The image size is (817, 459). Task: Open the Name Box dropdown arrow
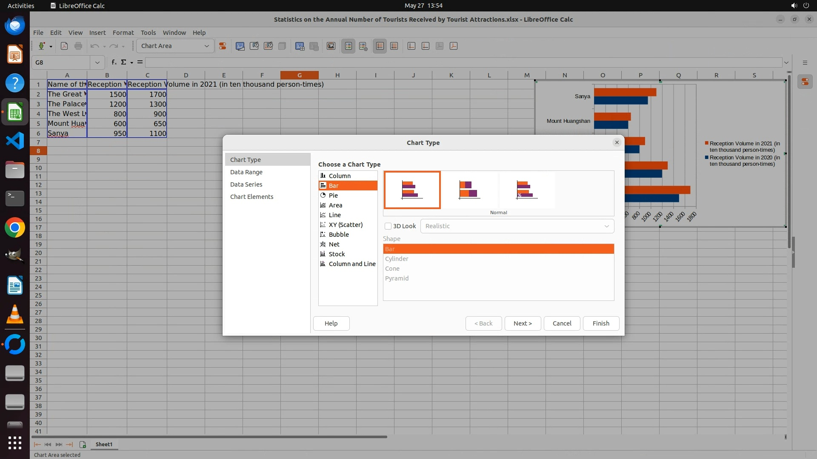(x=97, y=62)
